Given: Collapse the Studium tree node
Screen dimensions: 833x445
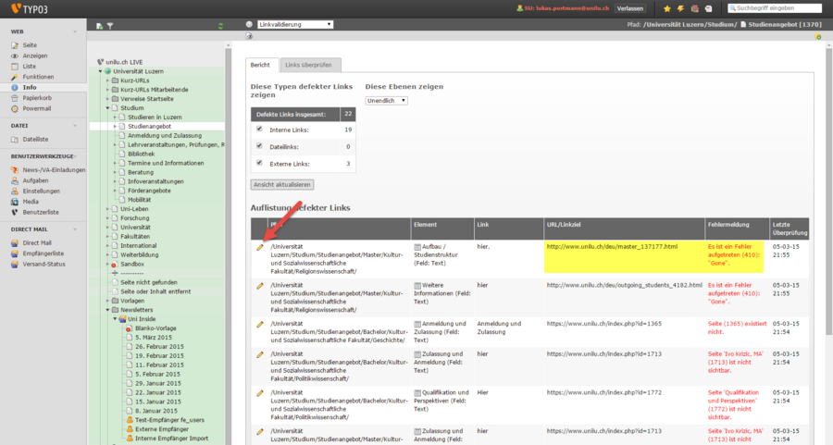Looking at the screenshot, I should click(108, 108).
